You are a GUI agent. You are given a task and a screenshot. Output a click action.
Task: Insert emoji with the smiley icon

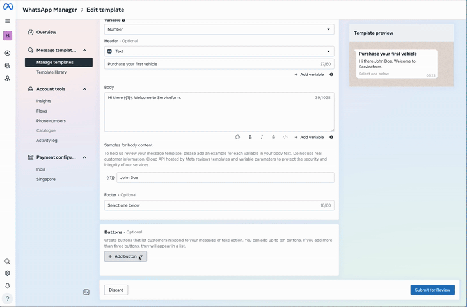click(x=237, y=137)
